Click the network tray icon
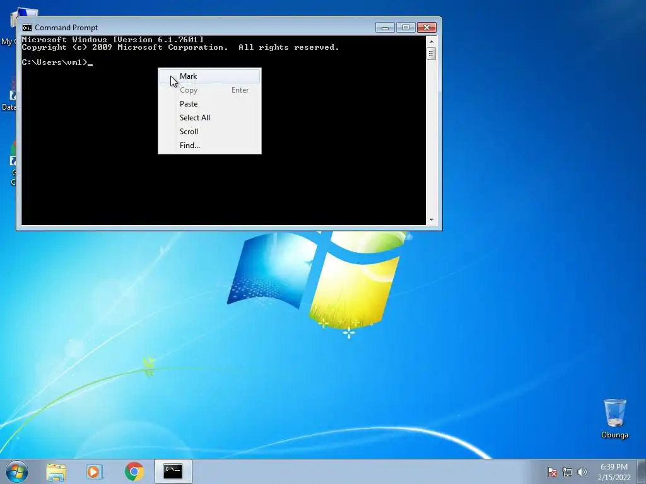Viewport: 646px width, 484px height. pyautogui.click(x=567, y=472)
